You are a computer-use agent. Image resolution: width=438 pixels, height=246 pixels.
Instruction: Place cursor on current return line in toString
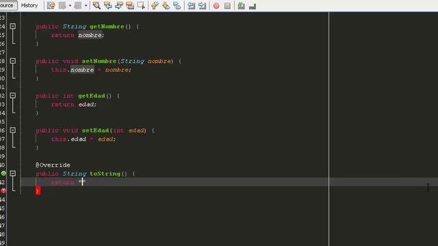[229, 182]
